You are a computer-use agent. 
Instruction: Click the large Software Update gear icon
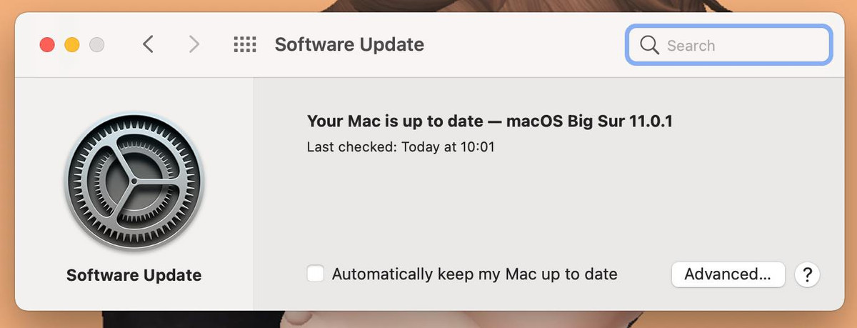coord(134,182)
